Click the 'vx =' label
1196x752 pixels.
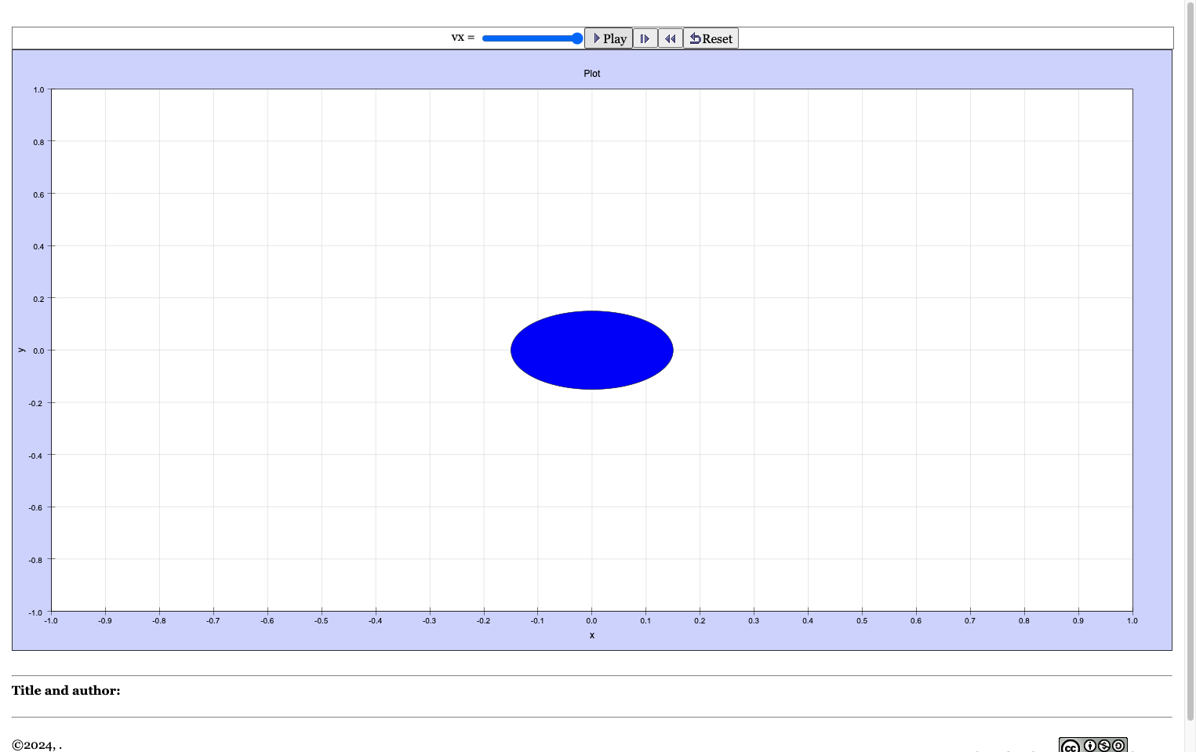(x=463, y=38)
